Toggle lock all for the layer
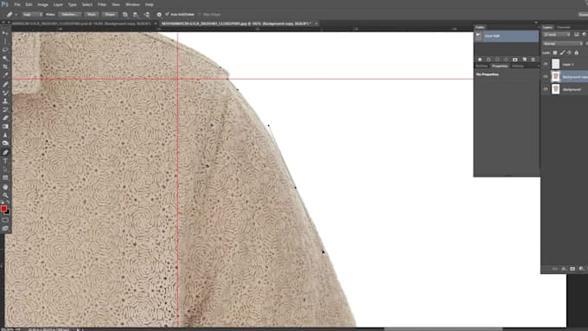 (x=577, y=53)
